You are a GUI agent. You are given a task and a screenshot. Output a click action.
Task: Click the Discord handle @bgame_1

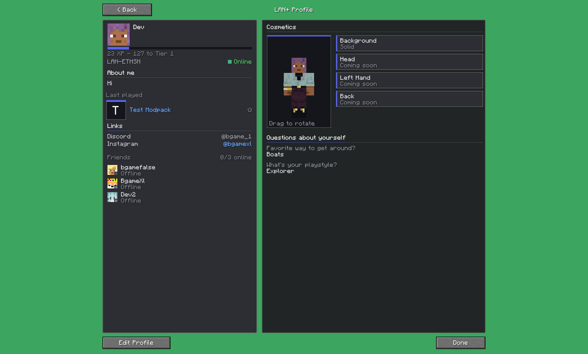coord(237,137)
